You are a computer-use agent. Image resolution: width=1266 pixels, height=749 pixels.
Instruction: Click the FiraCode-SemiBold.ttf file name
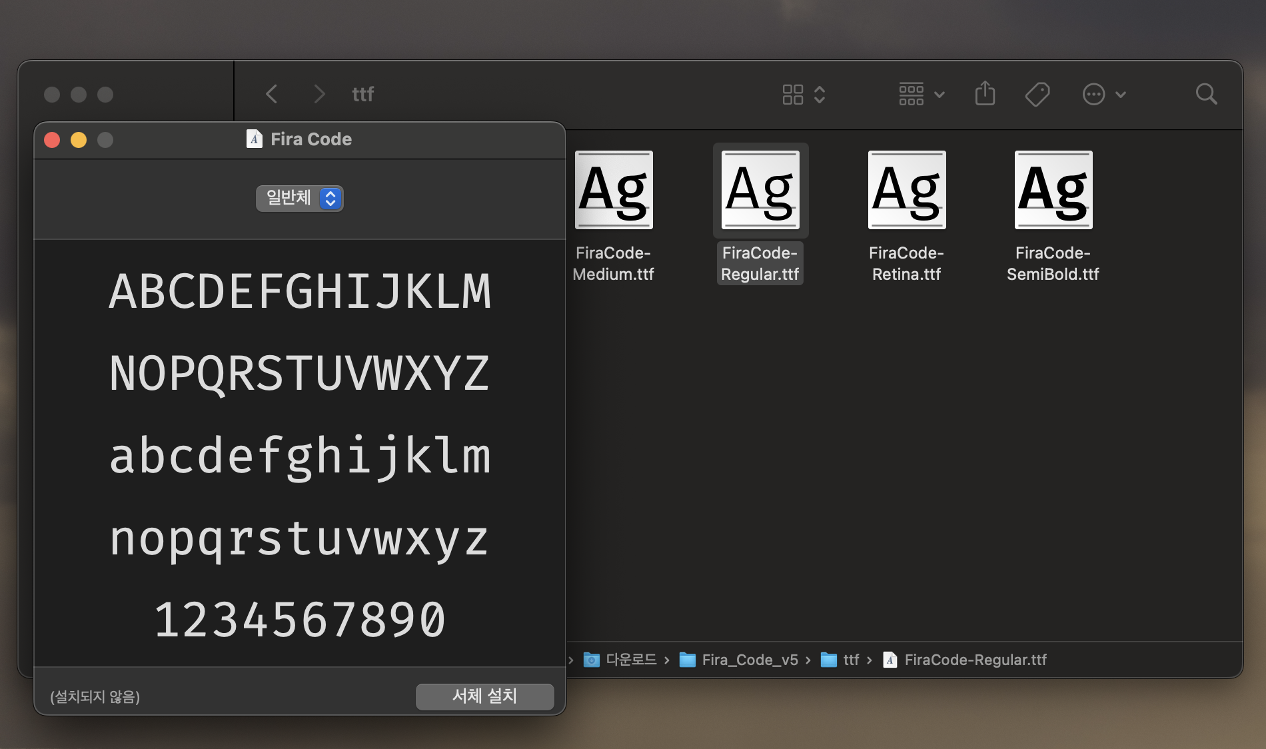tap(1053, 263)
